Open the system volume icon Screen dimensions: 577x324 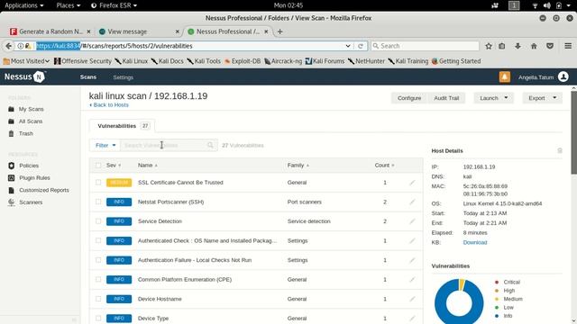[547, 5]
